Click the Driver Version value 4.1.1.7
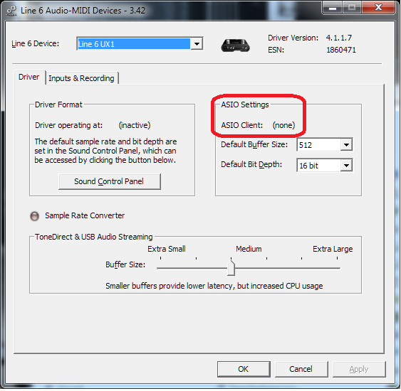This screenshot has height=391, width=401. [339, 38]
